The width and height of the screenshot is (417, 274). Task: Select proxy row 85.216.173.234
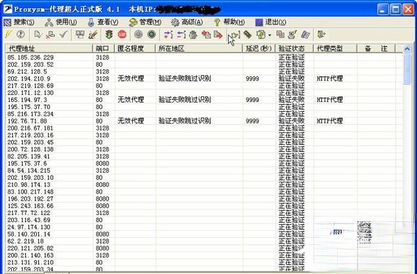(204, 114)
